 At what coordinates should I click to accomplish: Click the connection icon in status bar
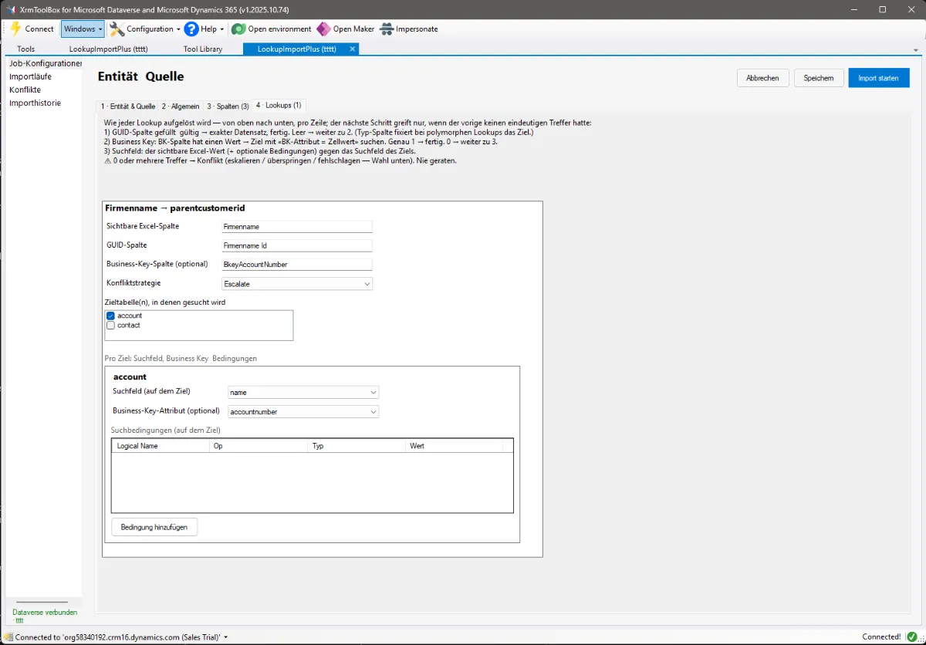[x=8, y=637]
